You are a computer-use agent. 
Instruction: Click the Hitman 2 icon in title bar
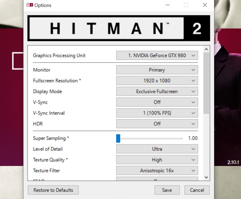coord(30,5)
